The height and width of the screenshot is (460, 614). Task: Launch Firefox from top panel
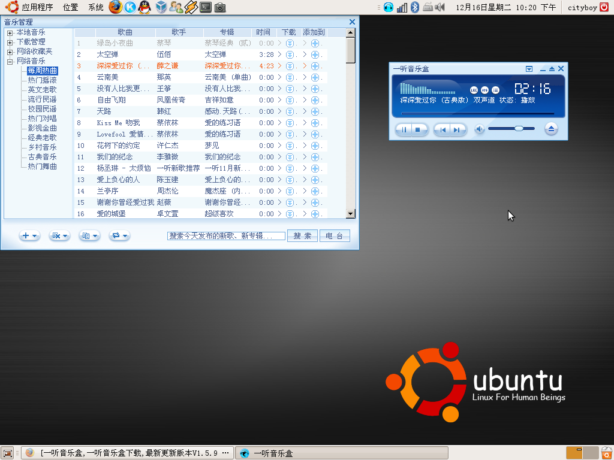[x=115, y=7]
